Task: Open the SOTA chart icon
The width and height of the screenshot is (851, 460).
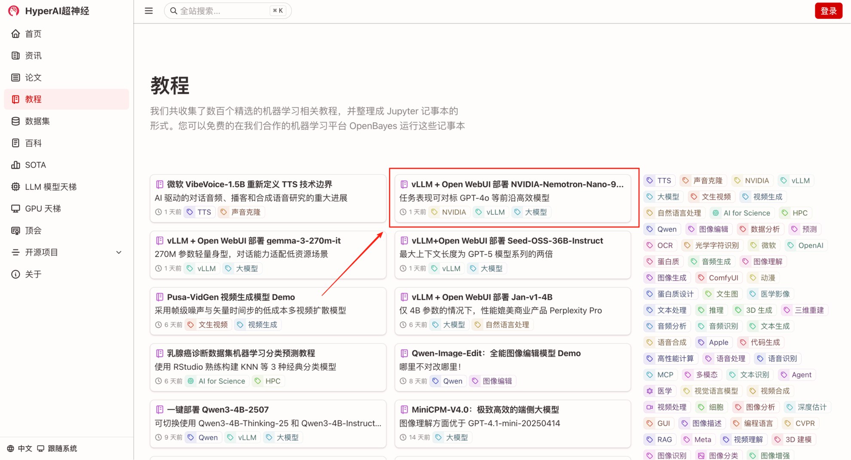Action: [x=15, y=165]
